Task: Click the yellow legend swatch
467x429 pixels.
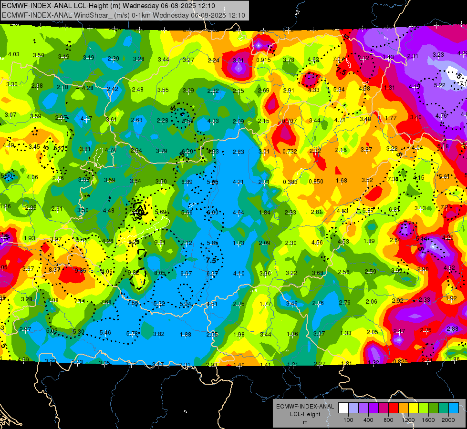Action: click(x=414, y=408)
